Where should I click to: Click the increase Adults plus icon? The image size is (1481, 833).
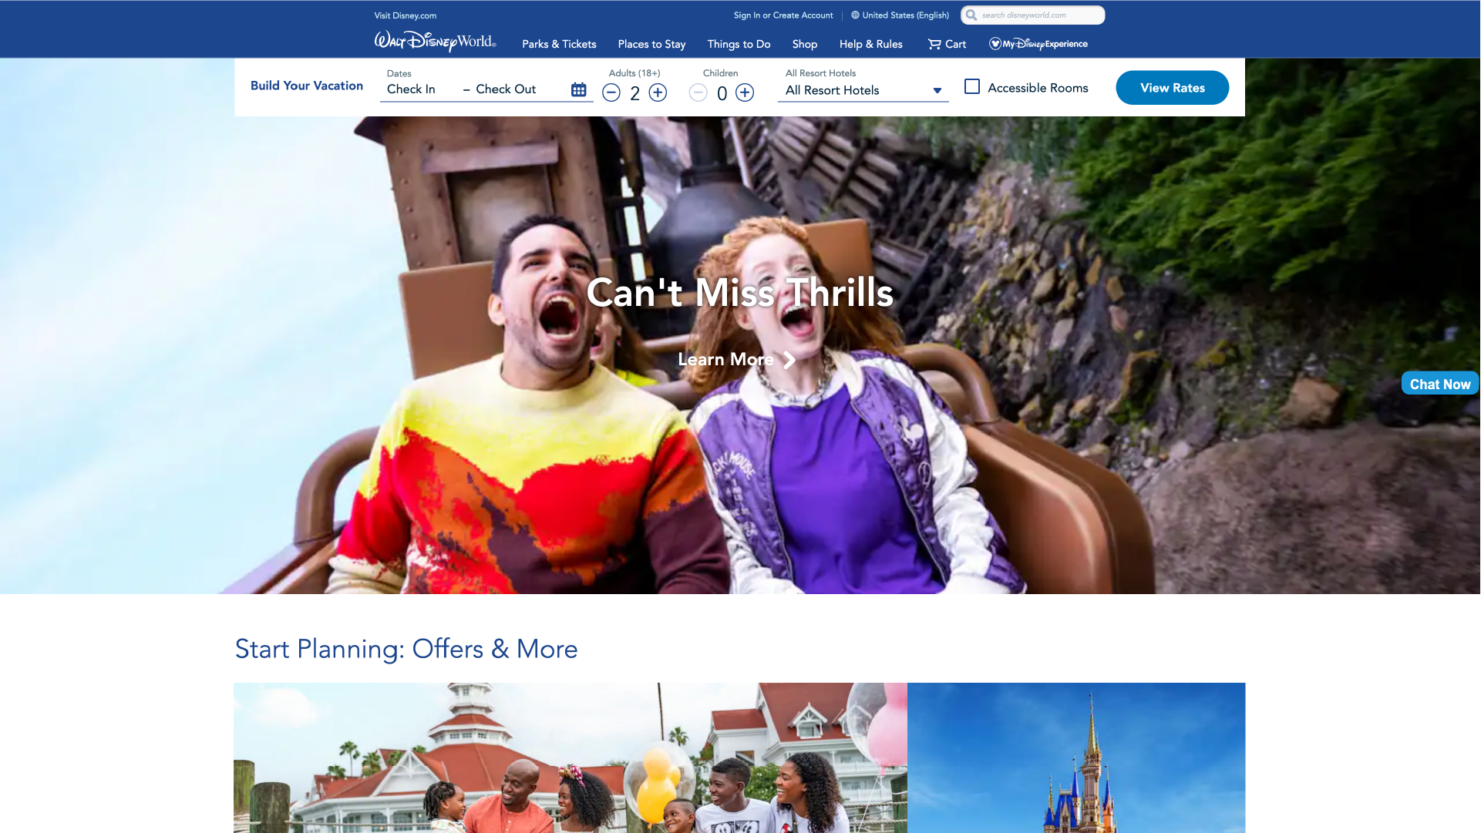coord(657,92)
